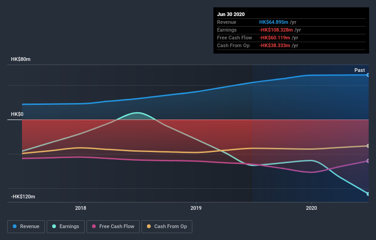Toggle the Earnings legend button
Screen dimensions: 376x240
[65, 227]
